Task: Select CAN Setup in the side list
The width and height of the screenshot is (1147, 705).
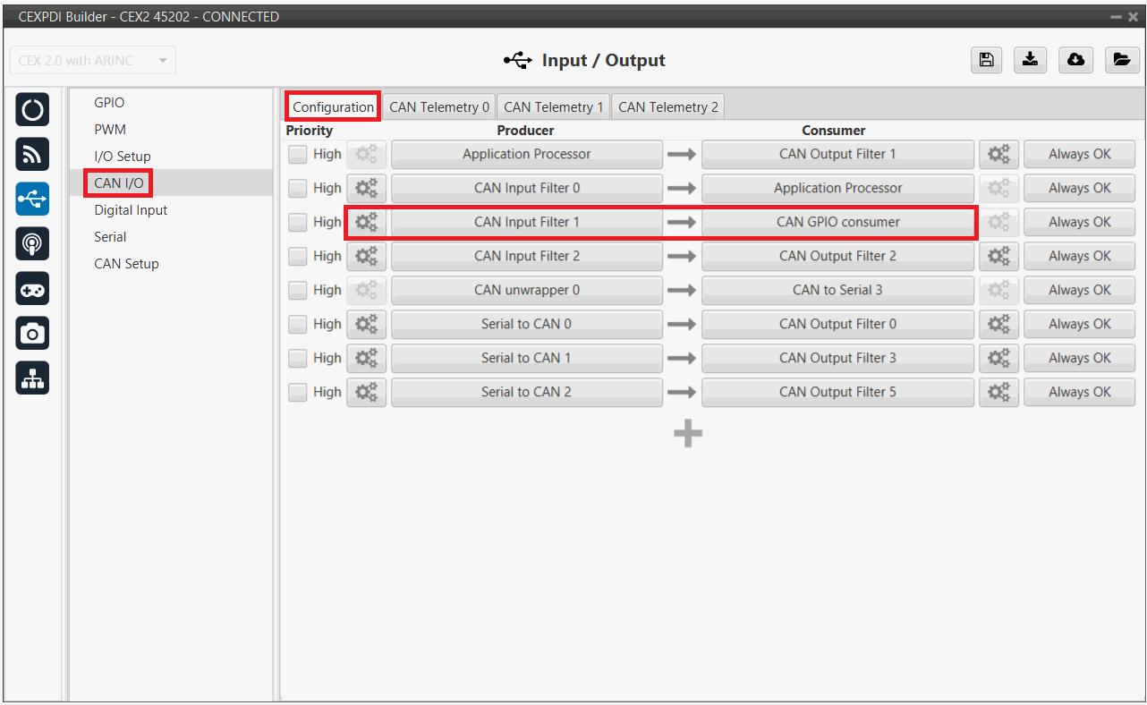Action: pos(126,264)
